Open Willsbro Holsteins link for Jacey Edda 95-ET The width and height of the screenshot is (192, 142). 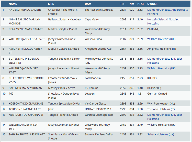tap(161, 39)
